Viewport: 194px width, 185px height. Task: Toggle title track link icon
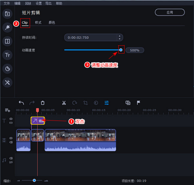pyautogui.click(x=11, y=123)
